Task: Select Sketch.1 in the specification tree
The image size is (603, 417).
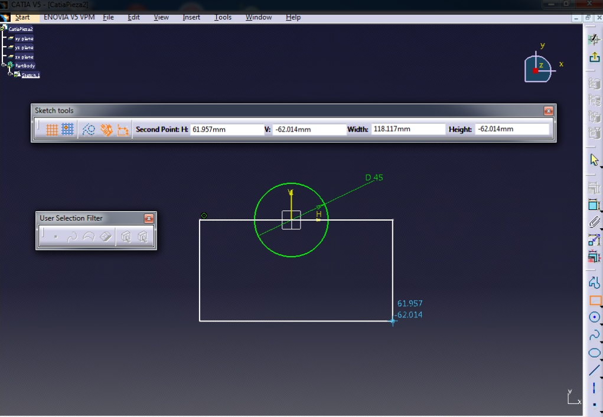Action: coord(30,75)
